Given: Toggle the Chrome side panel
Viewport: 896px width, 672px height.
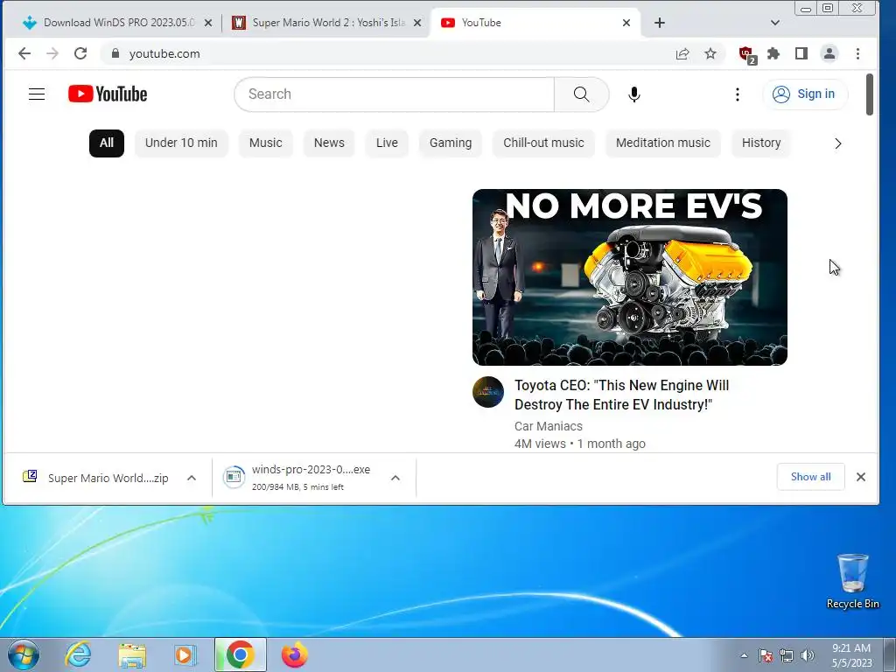Looking at the screenshot, I should (x=801, y=53).
